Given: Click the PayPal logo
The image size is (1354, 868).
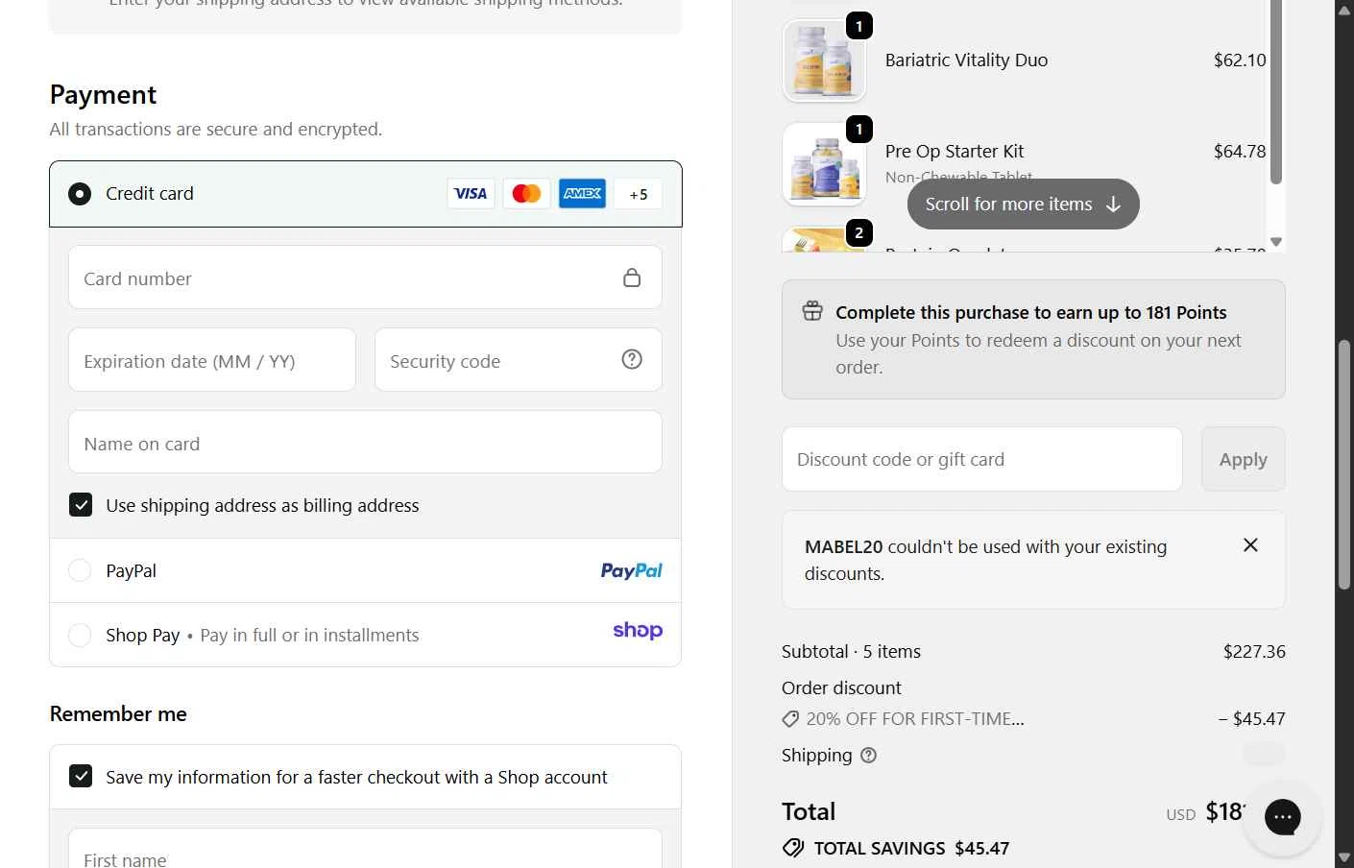Looking at the screenshot, I should click(x=631, y=570).
